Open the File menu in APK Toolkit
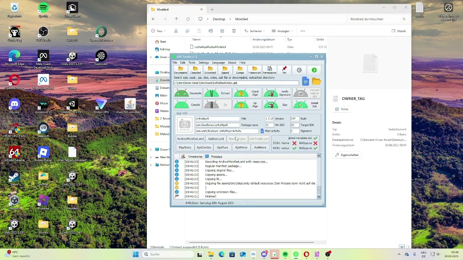Viewport: 463px width, 260px height. point(175,62)
